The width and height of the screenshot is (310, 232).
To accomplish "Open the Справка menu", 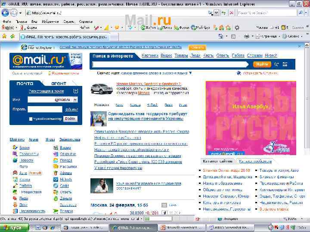I will pos(86,21).
